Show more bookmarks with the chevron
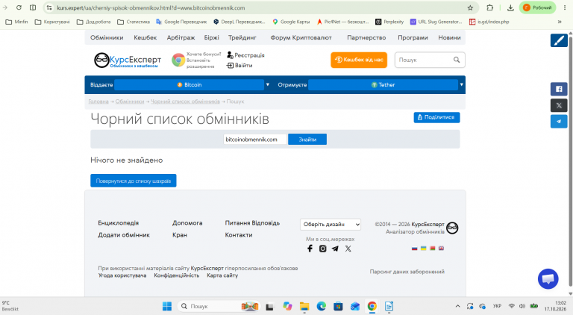Image resolution: width=573 pixels, height=315 pixels. tap(560, 22)
